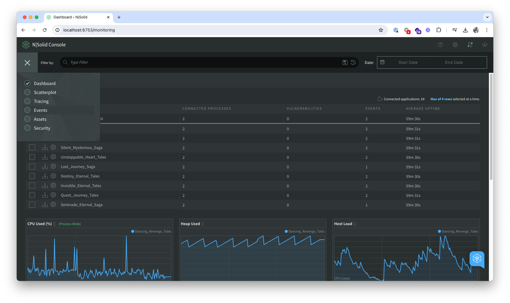The height and width of the screenshot is (303, 510).
Task: Change the CPU Used chart metric sorter
Action: point(54,224)
